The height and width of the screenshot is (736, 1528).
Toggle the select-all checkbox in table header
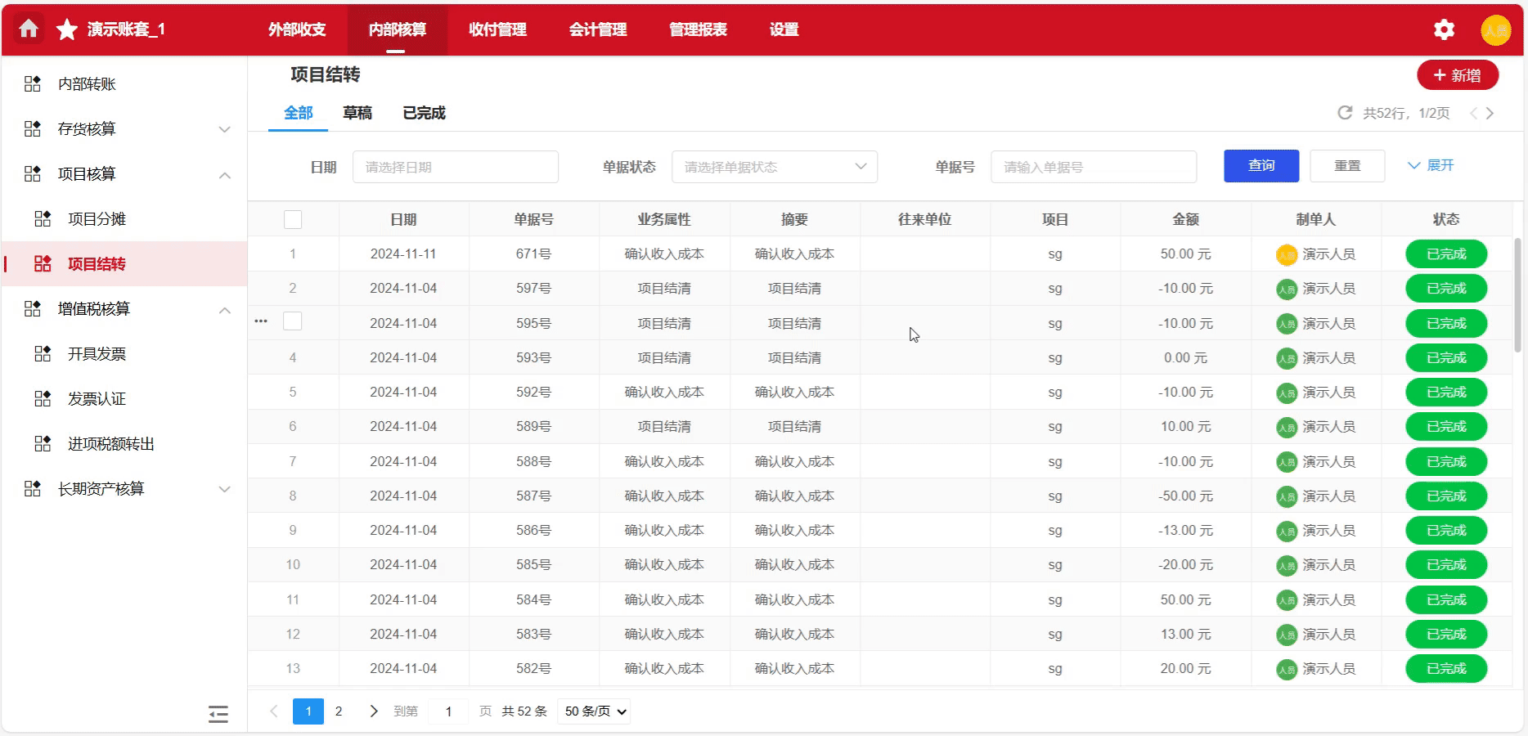click(x=293, y=219)
